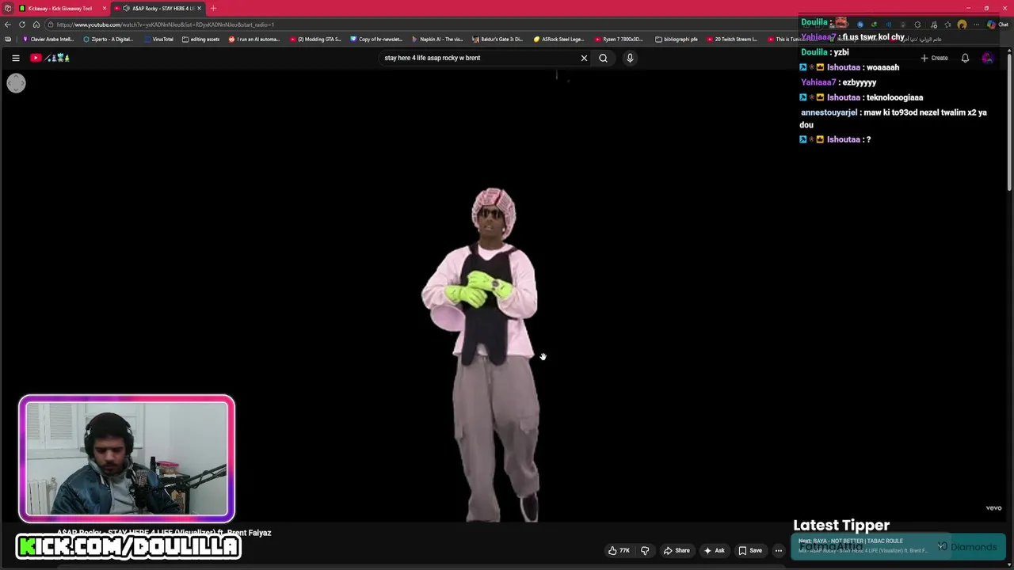Click the chat message "teknolooogiaaa"
Image resolution: width=1014 pixels, height=570 pixels.
(x=894, y=97)
